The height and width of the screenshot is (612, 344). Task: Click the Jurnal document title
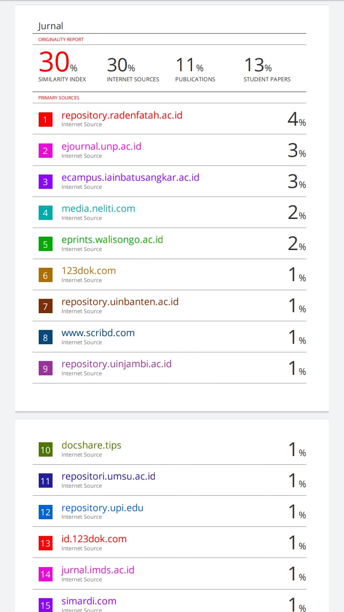tap(50, 26)
